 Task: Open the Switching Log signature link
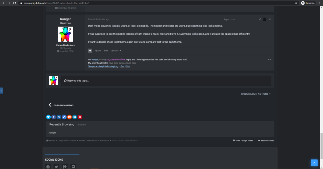111,66
